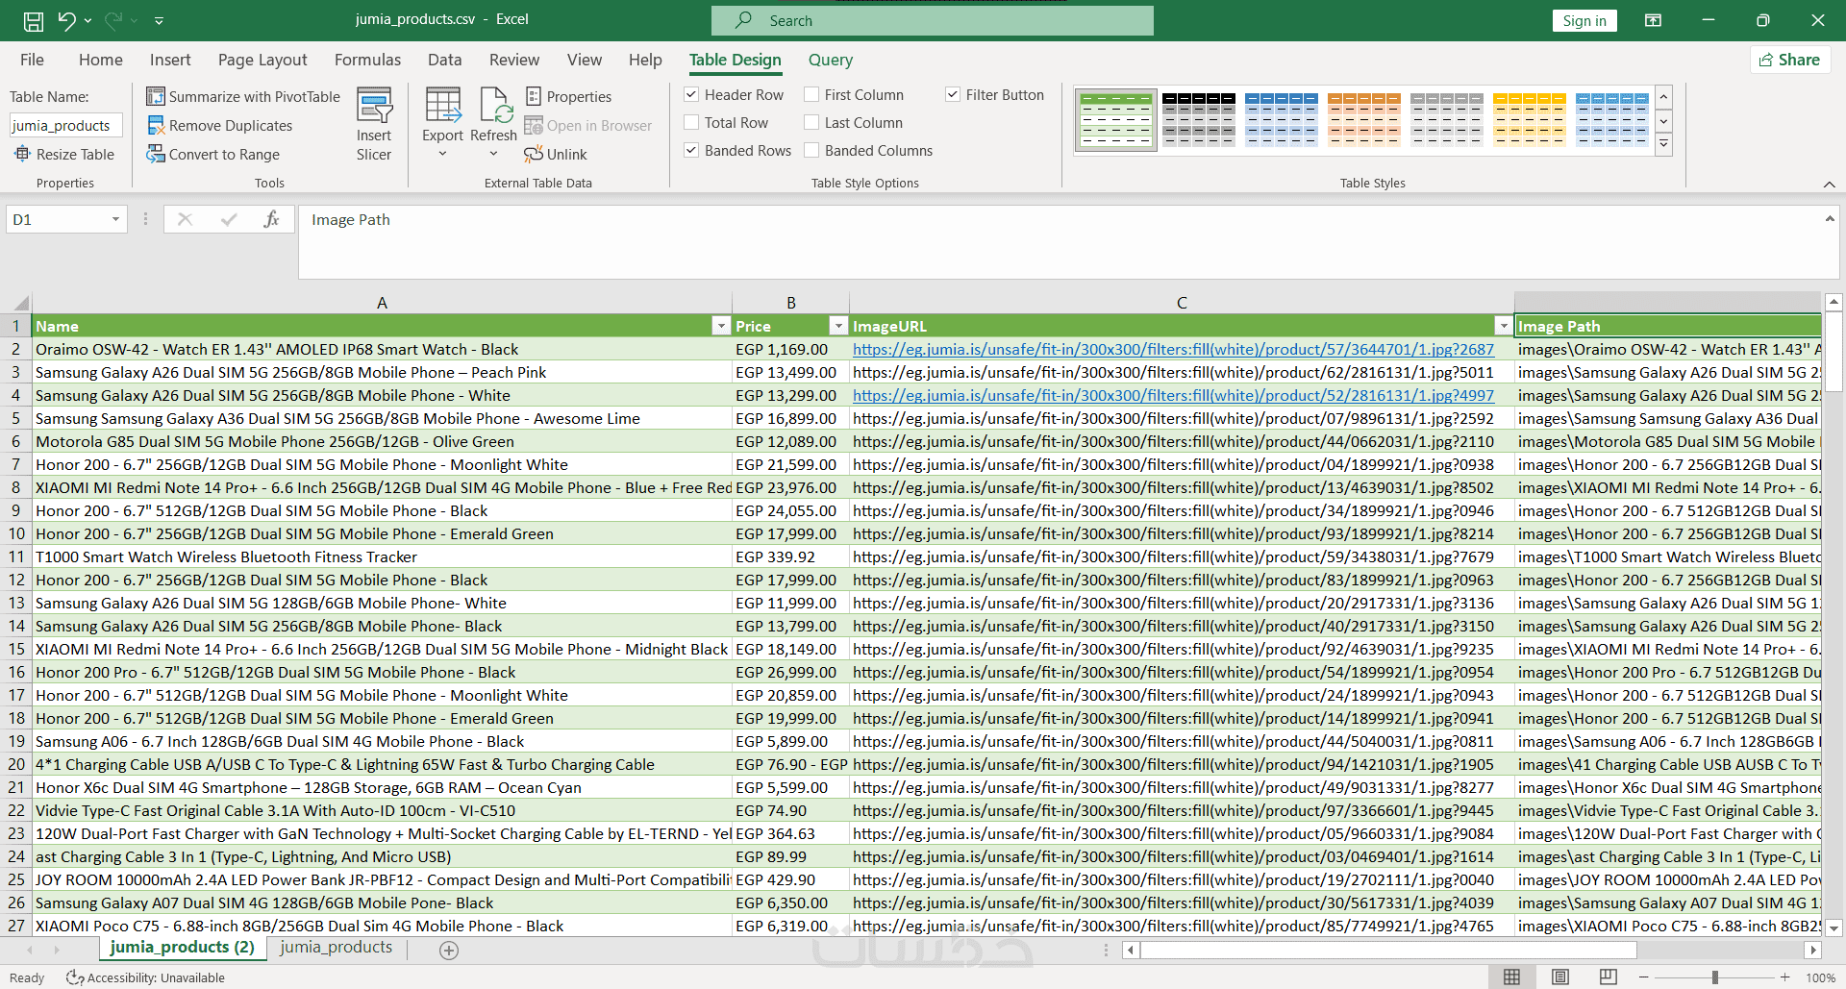The height and width of the screenshot is (989, 1846).
Task: Switch to the Formulas tab
Action: 367,60
